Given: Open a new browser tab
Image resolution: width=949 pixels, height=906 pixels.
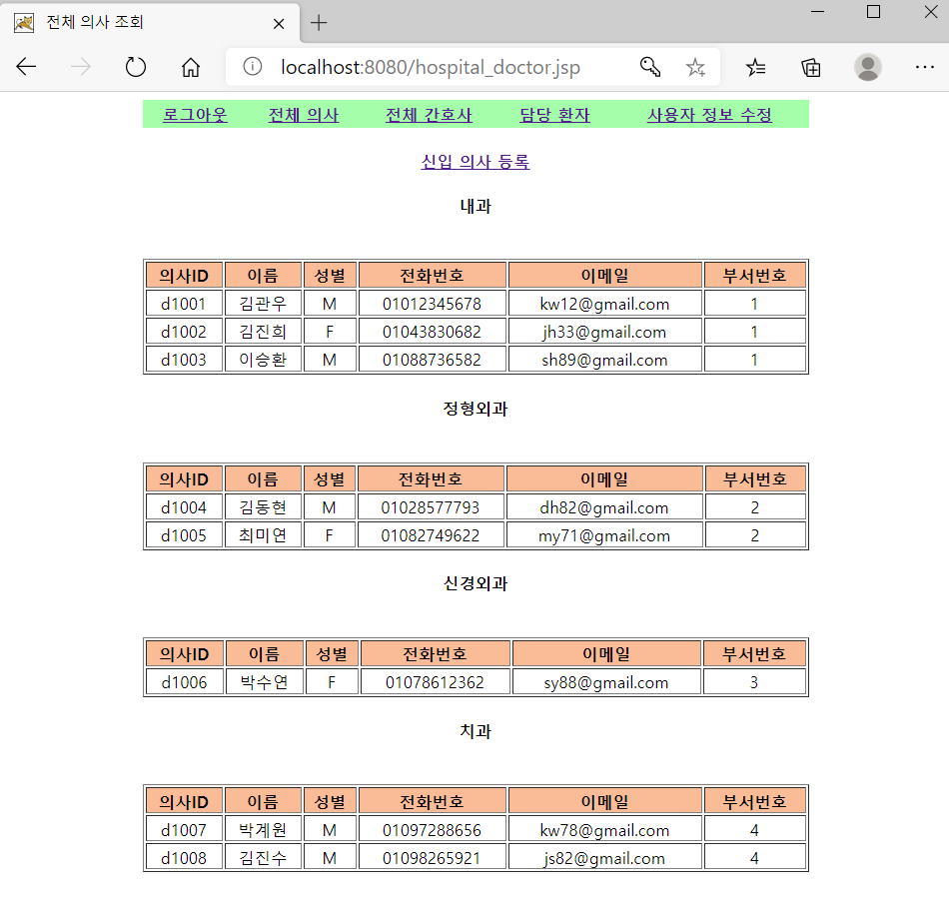Looking at the screenshot, I should (318, 22).
